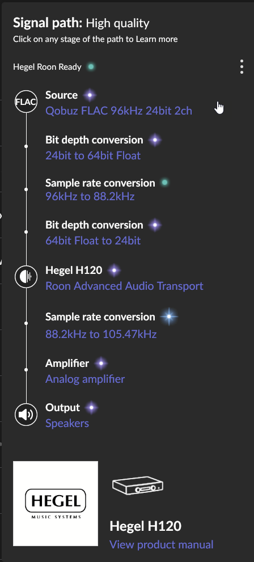Click View product manual link
Screen dimensions: 254x562
(161, 545)
